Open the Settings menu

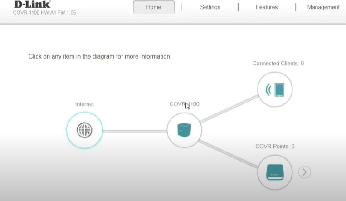pos(210,7)
